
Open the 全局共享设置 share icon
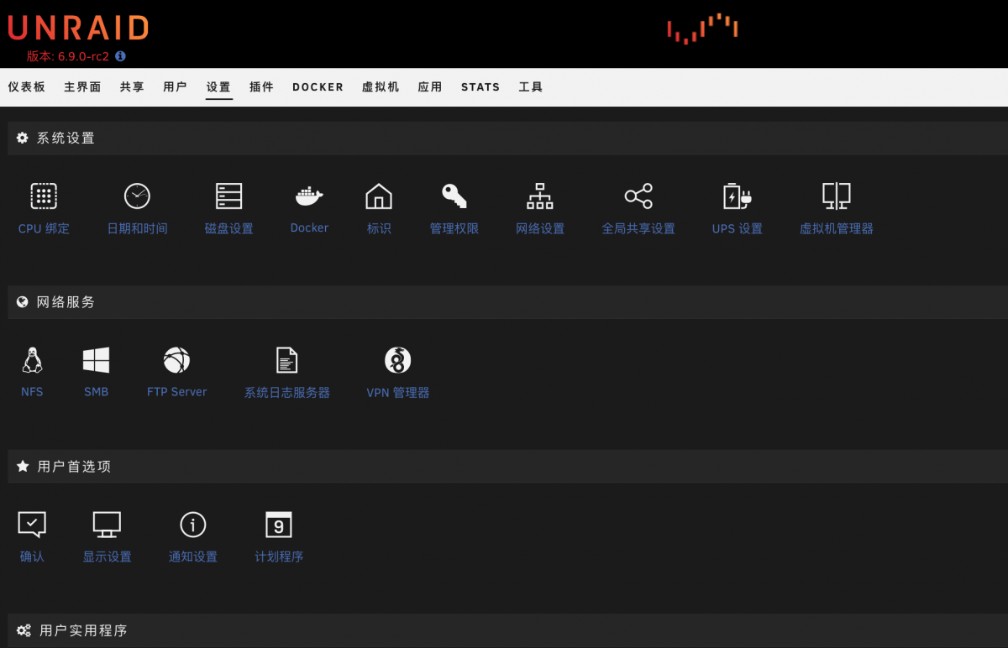pyautogui.click(x=638, y=196)
